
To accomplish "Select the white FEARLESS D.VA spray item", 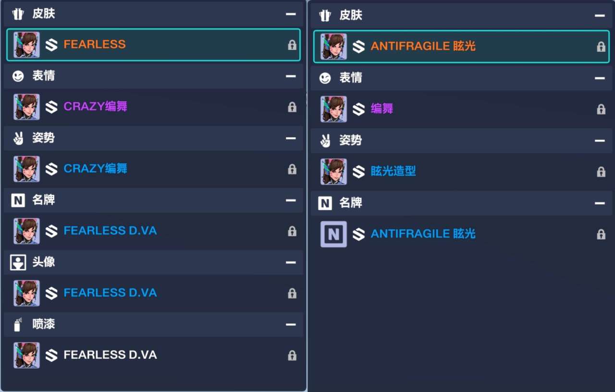I will click(110, 355).
